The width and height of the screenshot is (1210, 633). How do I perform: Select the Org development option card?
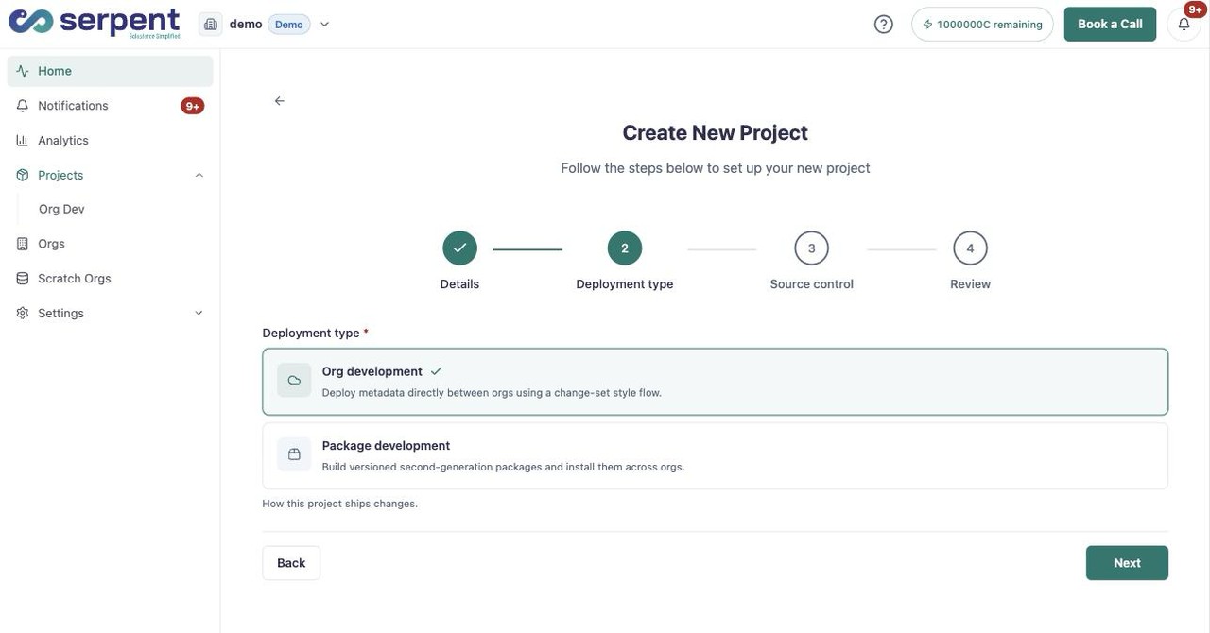715,382
